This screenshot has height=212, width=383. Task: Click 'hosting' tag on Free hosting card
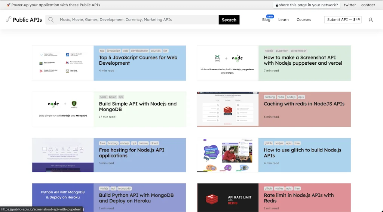(x=113, y=143)
